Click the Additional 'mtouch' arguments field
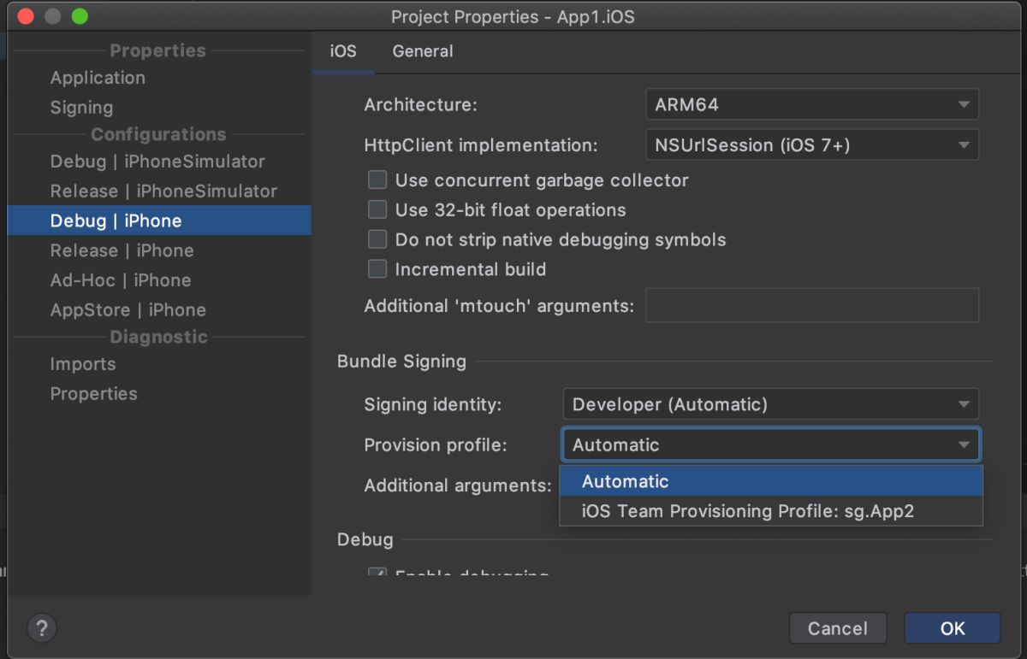 (x=811, y=305)
